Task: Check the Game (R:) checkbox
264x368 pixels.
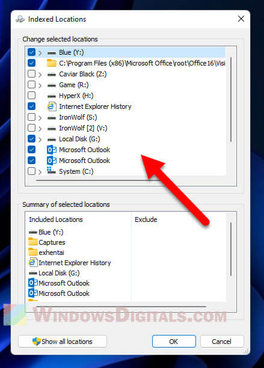Action: 31,85
